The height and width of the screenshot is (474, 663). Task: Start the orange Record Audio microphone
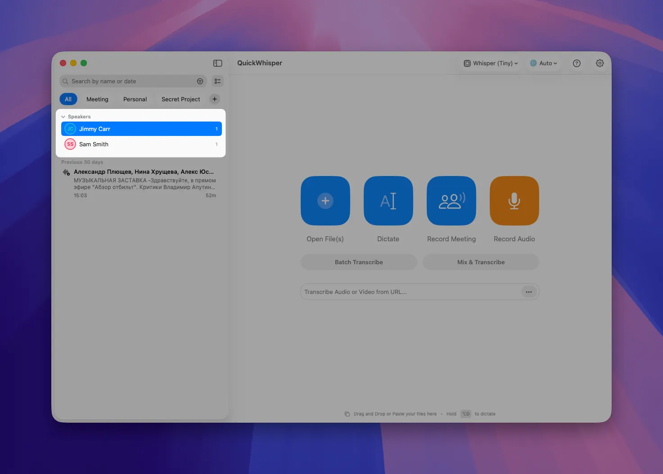[514, 201]
